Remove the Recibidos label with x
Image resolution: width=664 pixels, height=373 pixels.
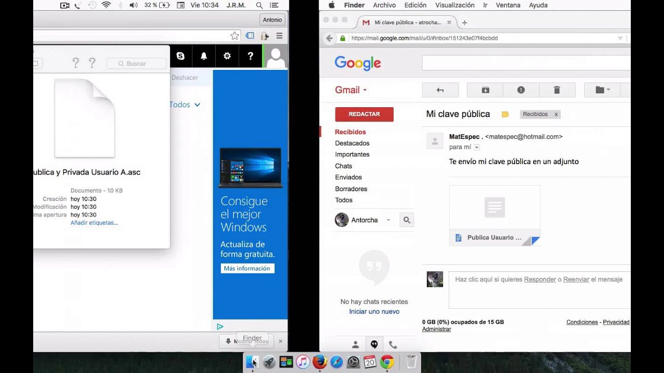tap(556, 114)
